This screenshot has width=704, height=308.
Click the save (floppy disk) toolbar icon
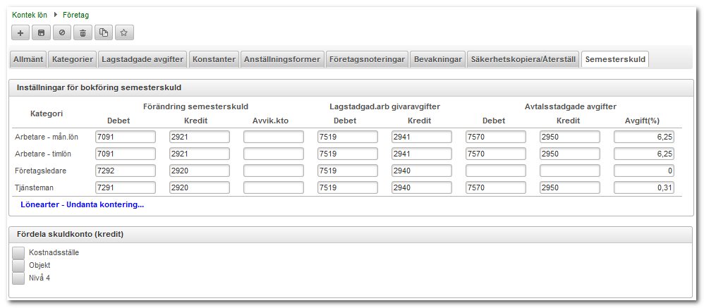41,32
